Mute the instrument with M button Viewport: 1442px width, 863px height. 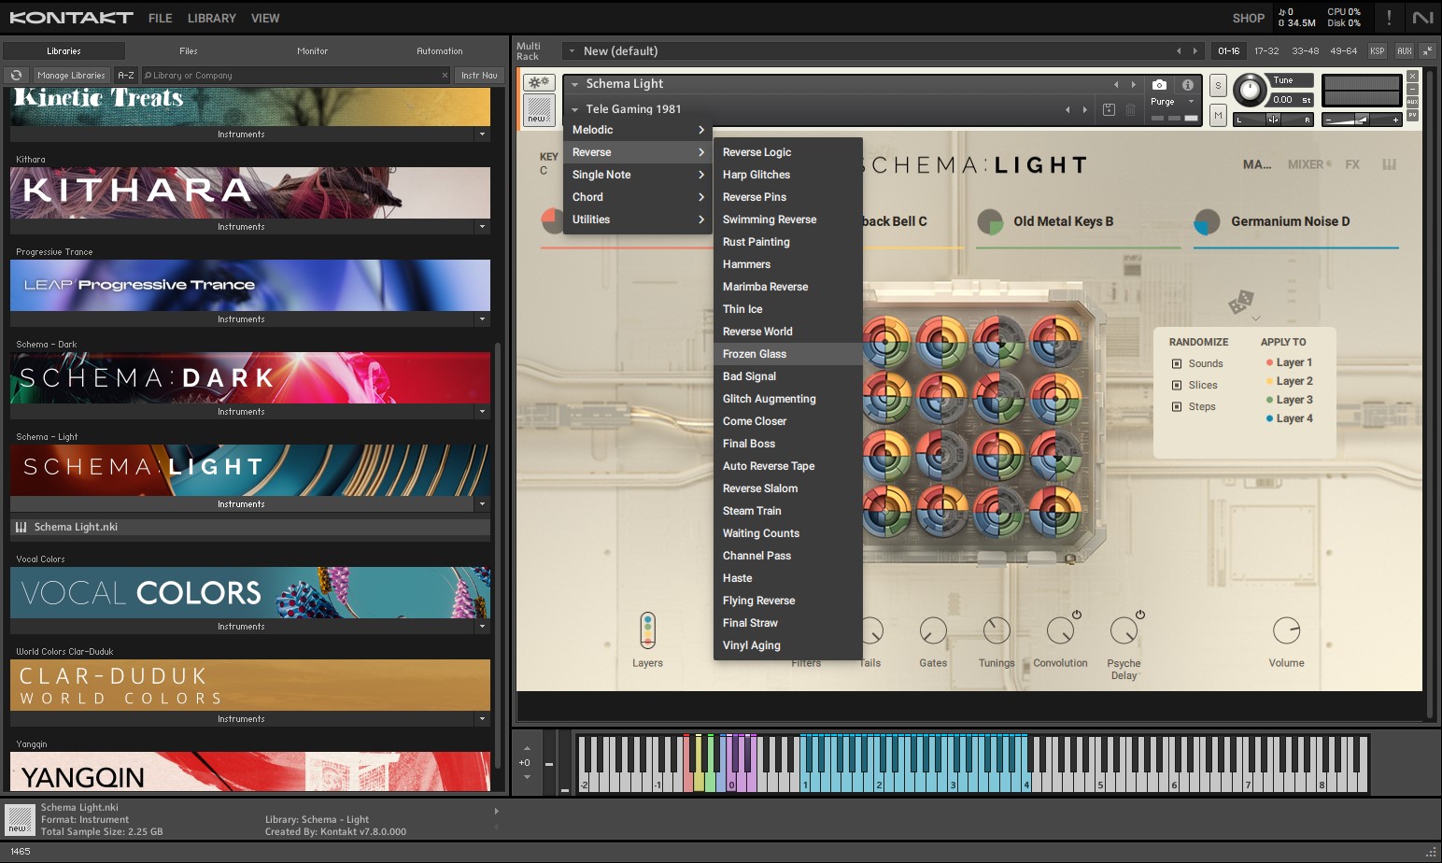(x=1218, y=115)
